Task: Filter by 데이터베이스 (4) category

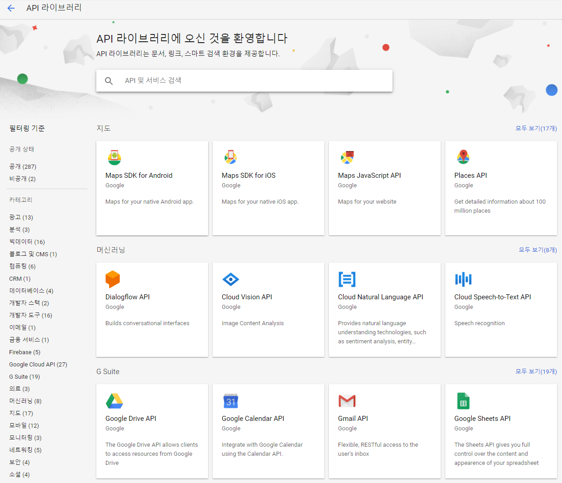Action: 31,291
